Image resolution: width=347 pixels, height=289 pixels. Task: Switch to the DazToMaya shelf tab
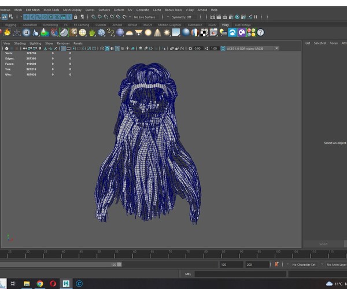click(243, 25)
